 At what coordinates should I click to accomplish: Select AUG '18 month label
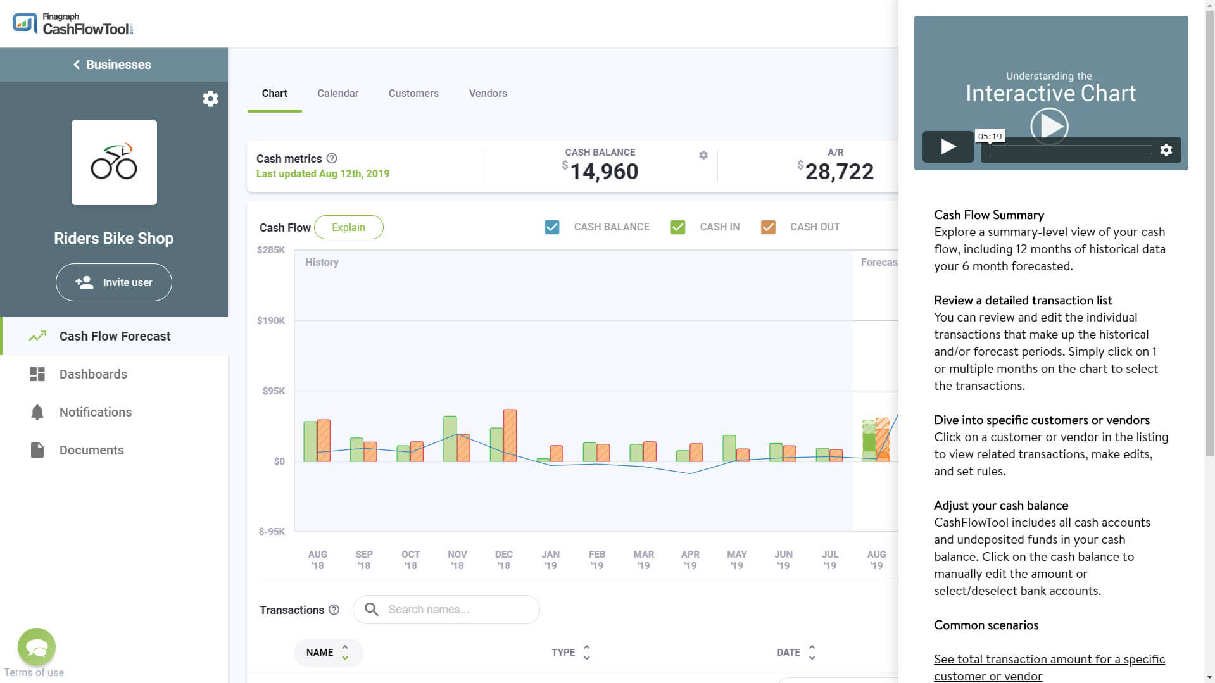click(x=317, y=560)
